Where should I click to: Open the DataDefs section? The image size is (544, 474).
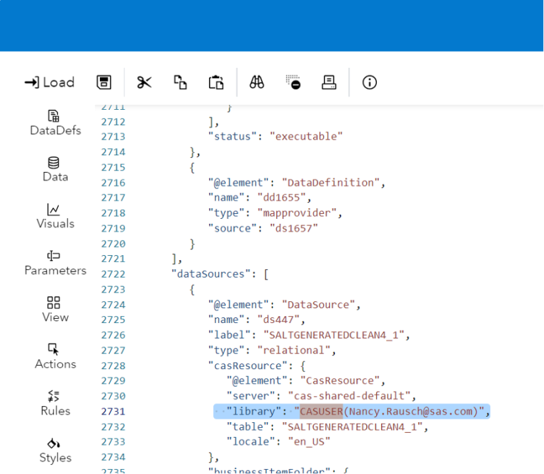tap(55, 123)
